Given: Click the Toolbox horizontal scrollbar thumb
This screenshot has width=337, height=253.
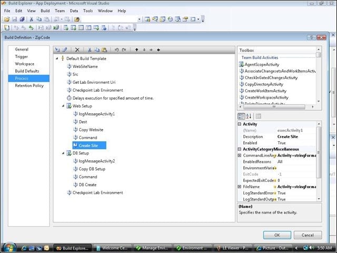Looking at the screenshot, I should tap(274, 106).
